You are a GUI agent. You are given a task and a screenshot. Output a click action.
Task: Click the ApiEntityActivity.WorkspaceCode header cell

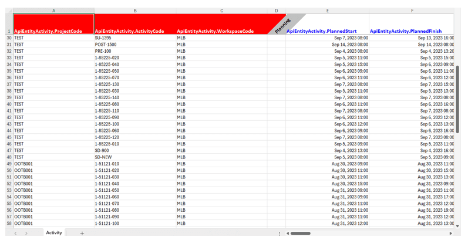[x=221, y=24]
